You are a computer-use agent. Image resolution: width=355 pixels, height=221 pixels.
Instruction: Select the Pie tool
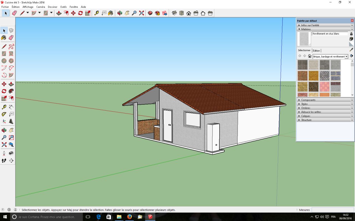tap(11, 75)
